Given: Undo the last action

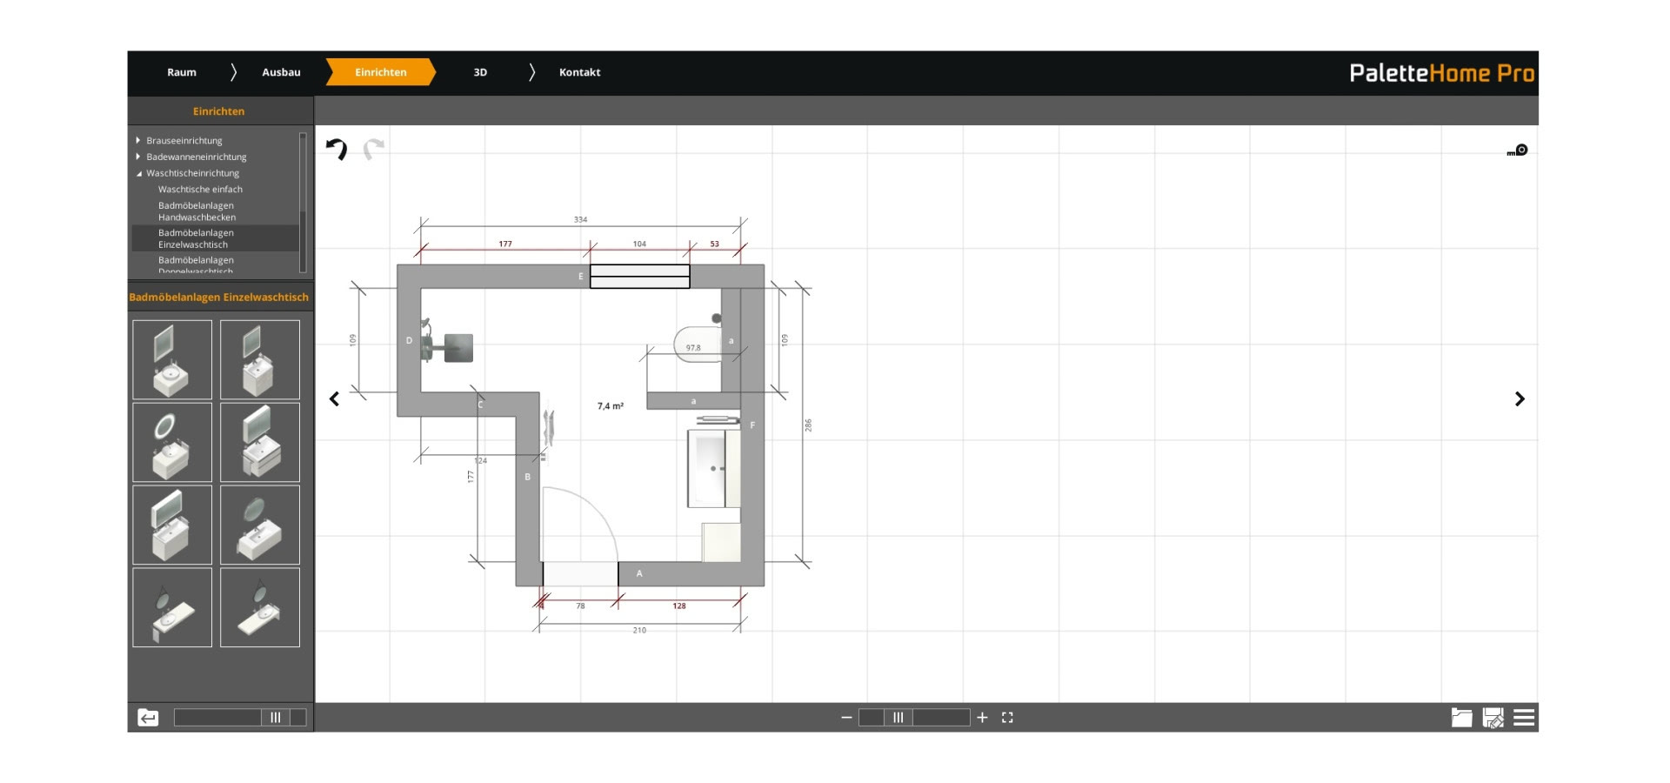Looking at the screenshot, I should click(337, 150).
